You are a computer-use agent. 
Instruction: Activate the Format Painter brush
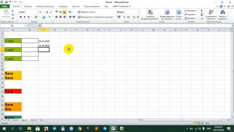click(12, 18)
